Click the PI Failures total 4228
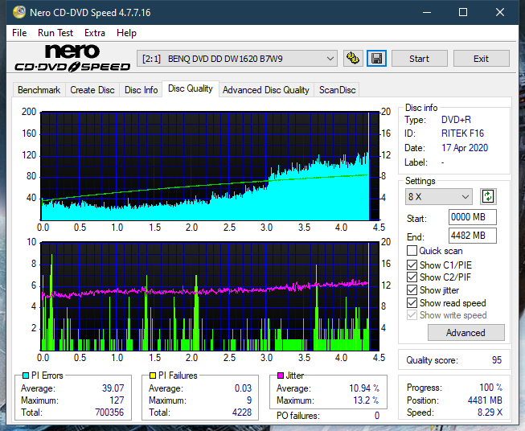The height and width of the screenshot is (431, 525). [242, 413]
